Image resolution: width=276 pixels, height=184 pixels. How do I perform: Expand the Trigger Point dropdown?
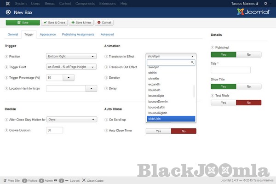[x=71, y=67]
